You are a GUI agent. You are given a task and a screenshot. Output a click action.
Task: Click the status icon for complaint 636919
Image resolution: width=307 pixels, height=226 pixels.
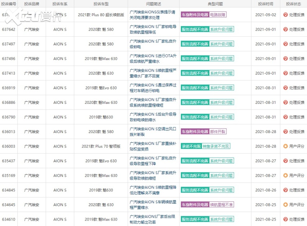[x=285, y=88]
